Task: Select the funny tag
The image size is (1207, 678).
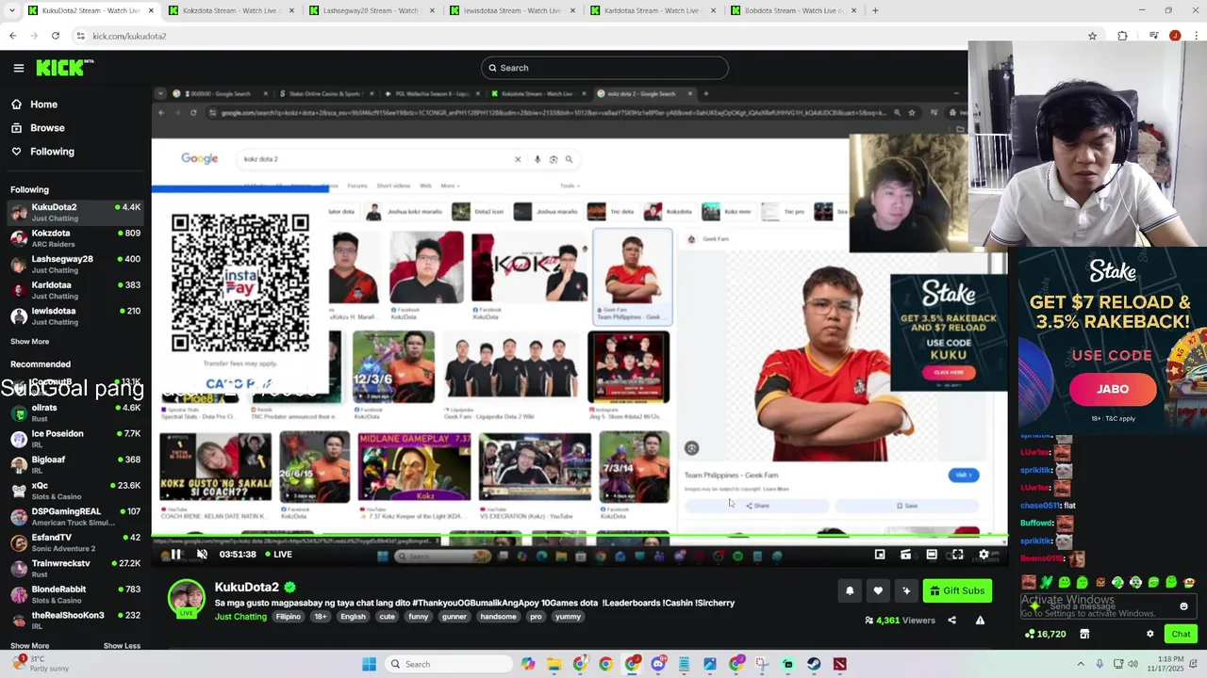Action: point(418,617)
